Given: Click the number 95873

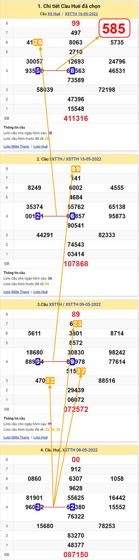Looking at the screenshot, I should (117, 216).
